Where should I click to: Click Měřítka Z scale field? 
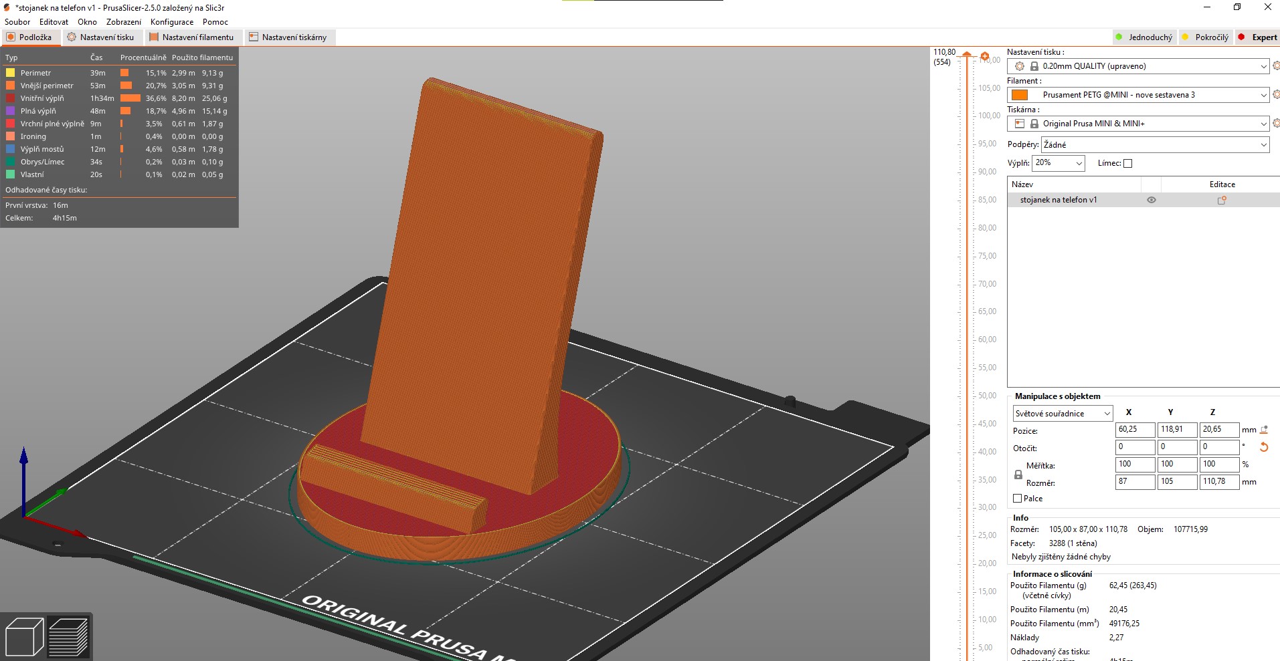[1219, 465]
